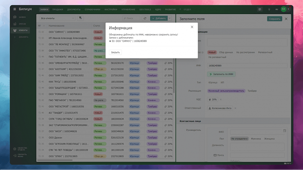Open the Клиенты section in the sidebar

[21, 30]
